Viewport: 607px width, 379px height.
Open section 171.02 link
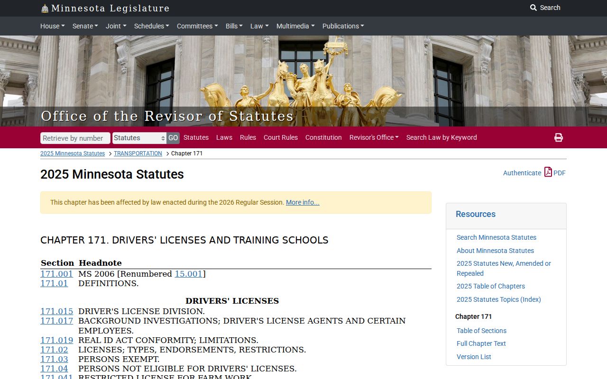[54, 350]
